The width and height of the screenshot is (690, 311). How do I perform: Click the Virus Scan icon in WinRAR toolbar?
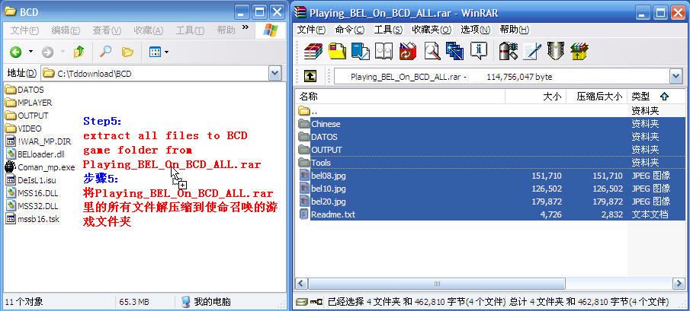509,51
